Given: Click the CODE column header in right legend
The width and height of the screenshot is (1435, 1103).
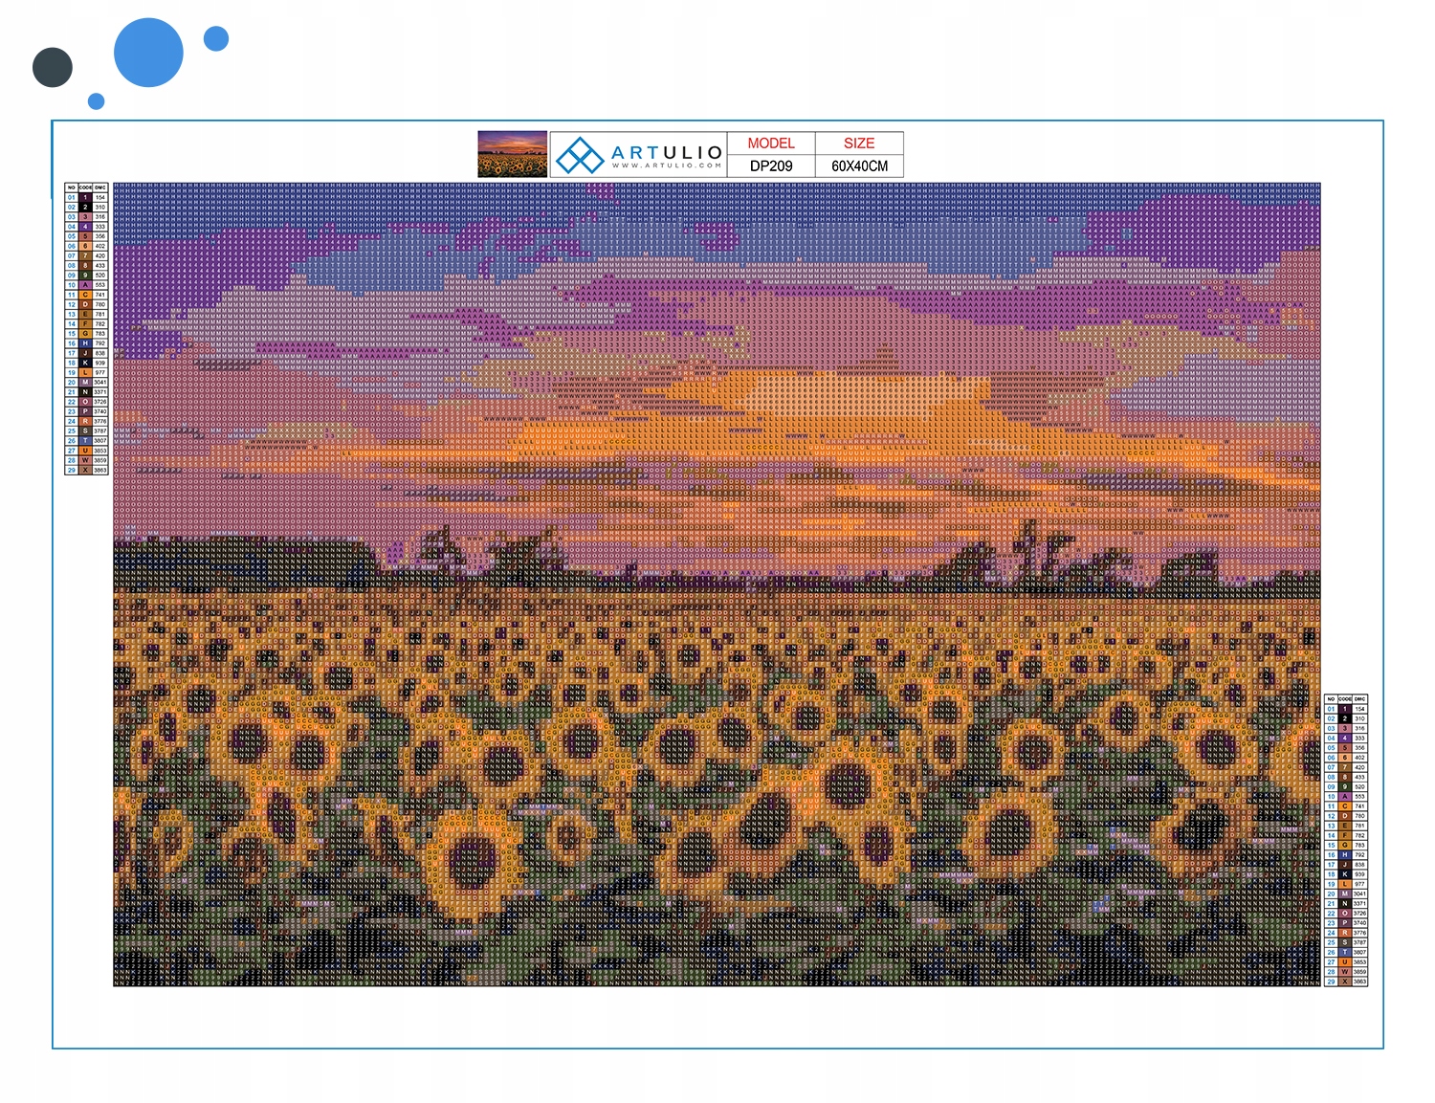Looking at the screenshot, I should pos(1344,699).
